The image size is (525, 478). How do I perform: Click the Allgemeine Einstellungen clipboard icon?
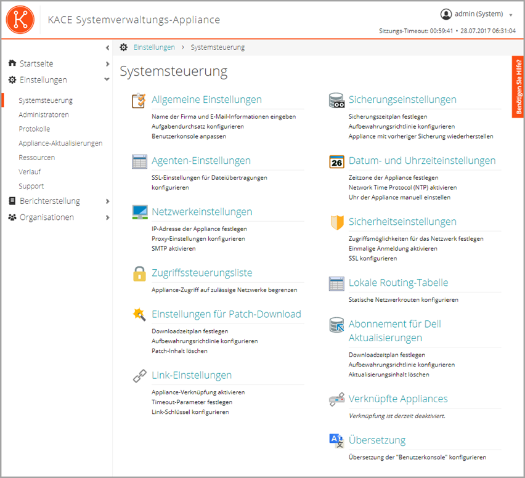point(139,100)
